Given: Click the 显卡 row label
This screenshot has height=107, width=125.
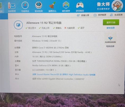Looking at the screenshot, I should point(17,65).
